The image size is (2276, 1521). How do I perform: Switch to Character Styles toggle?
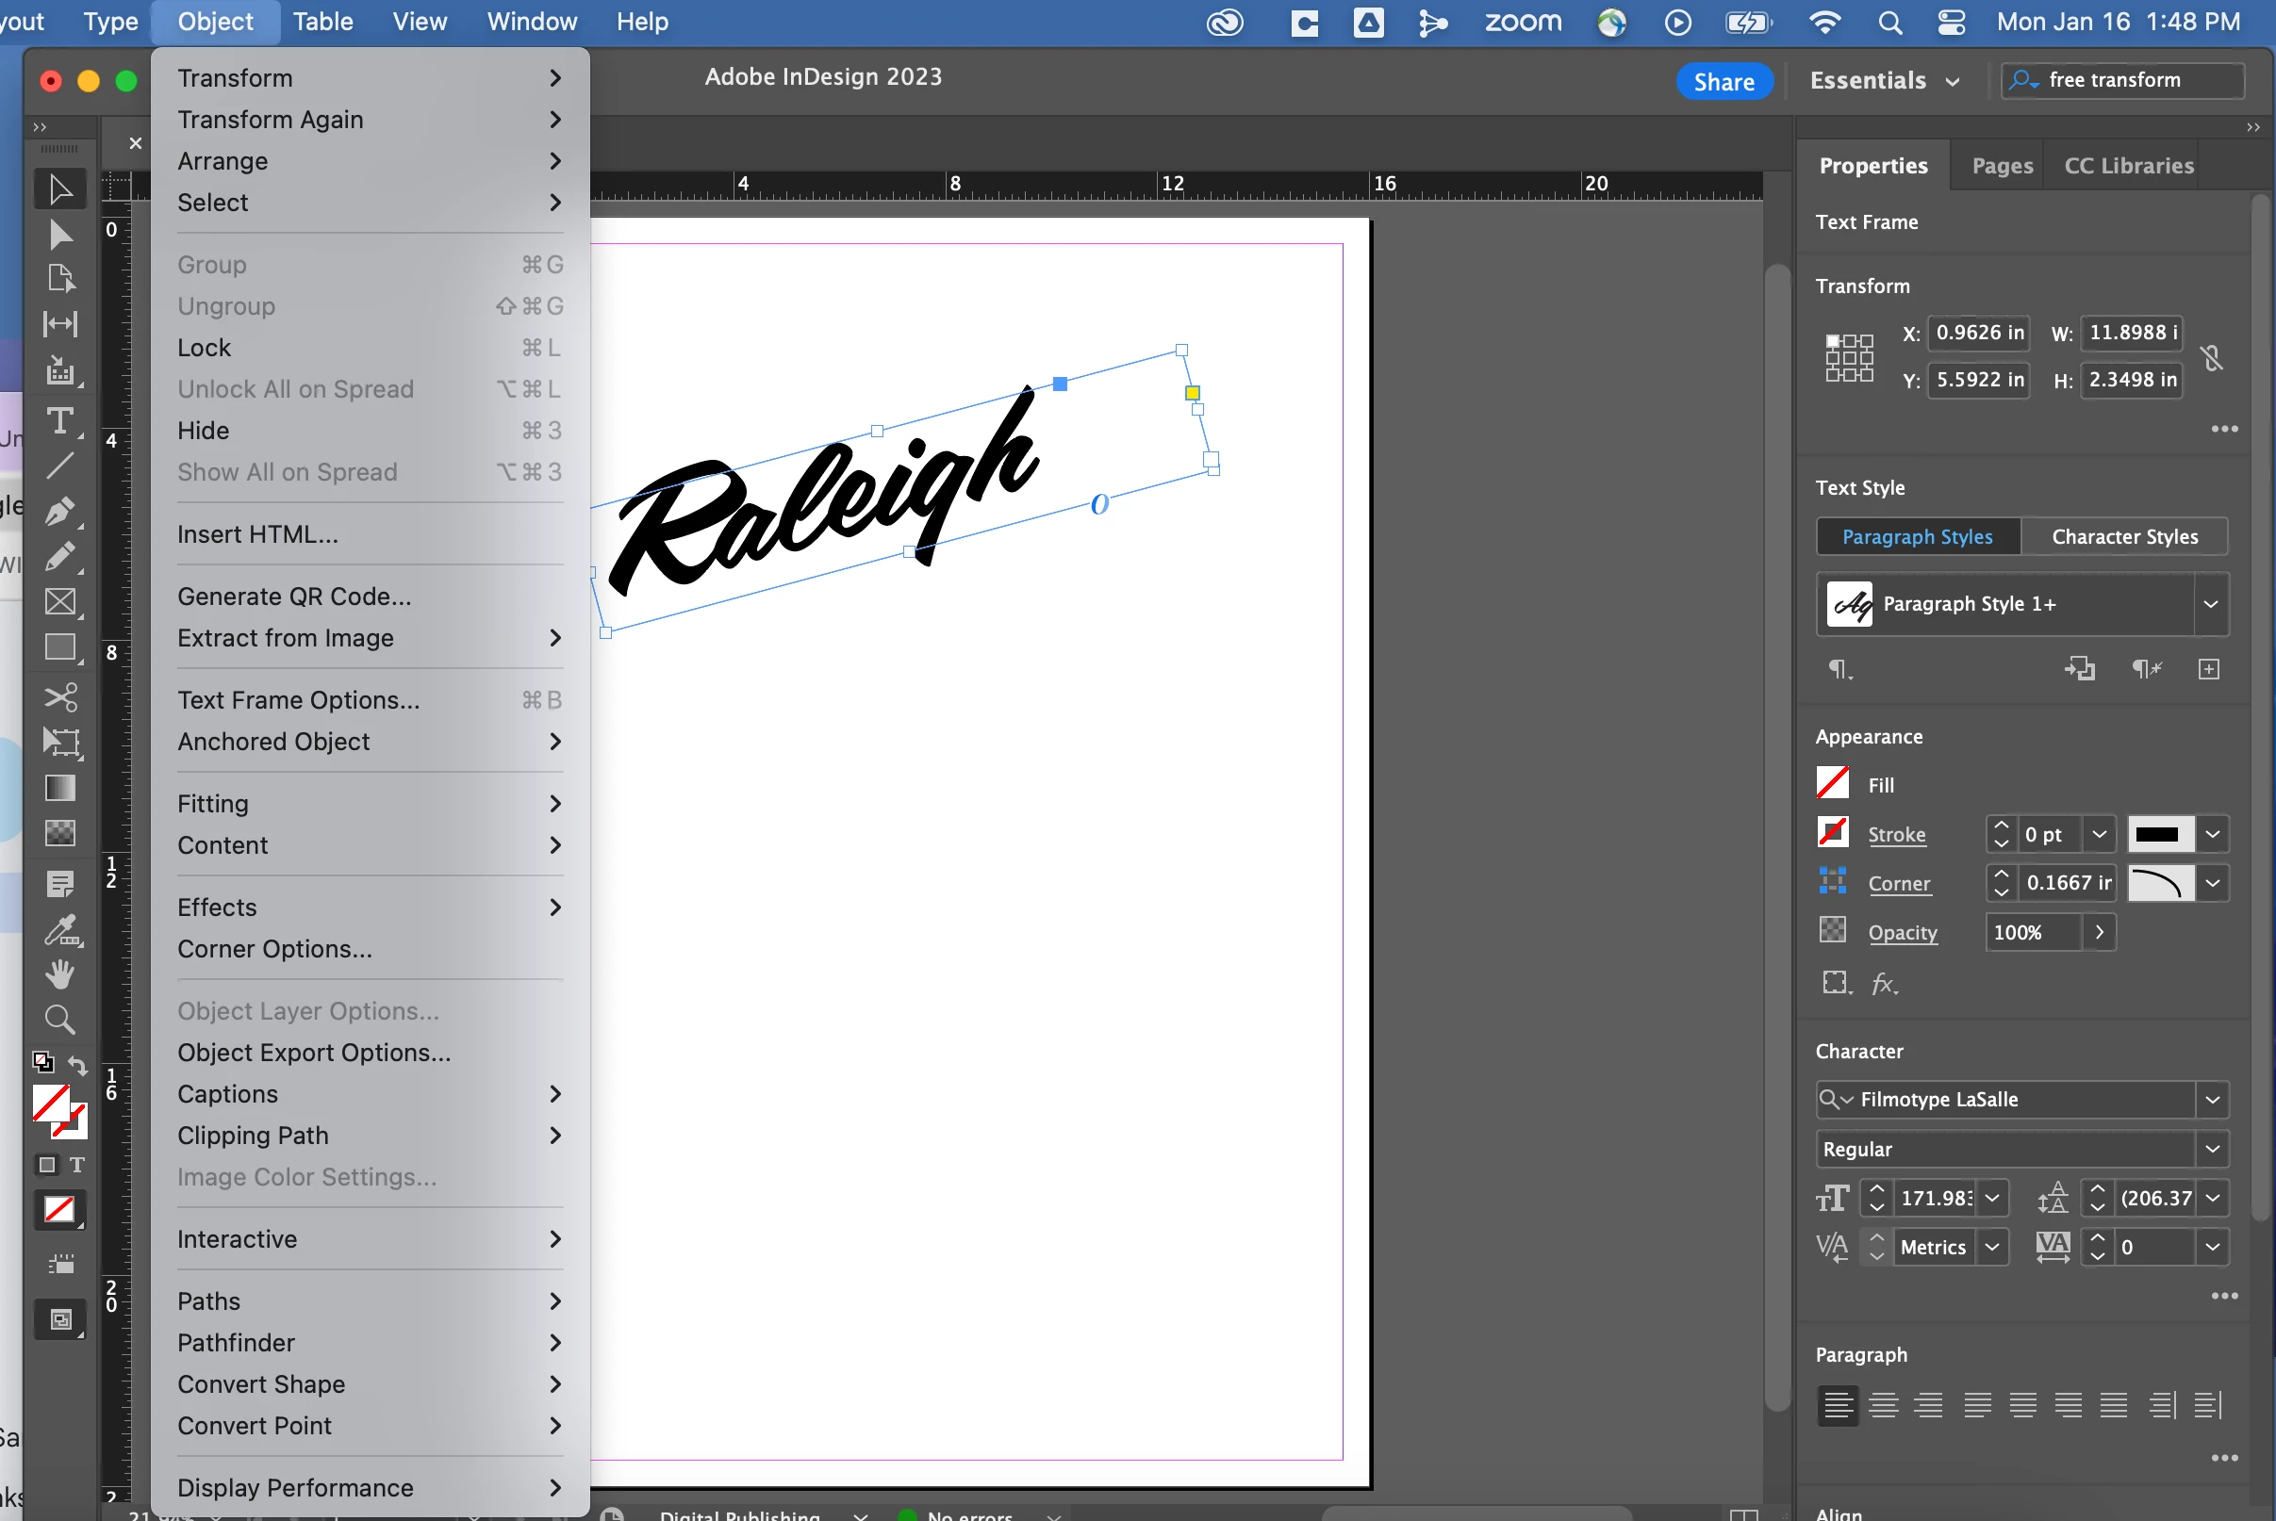coord(2123,536)
